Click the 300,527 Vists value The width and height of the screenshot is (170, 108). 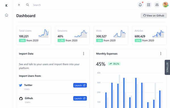[101, 36]
